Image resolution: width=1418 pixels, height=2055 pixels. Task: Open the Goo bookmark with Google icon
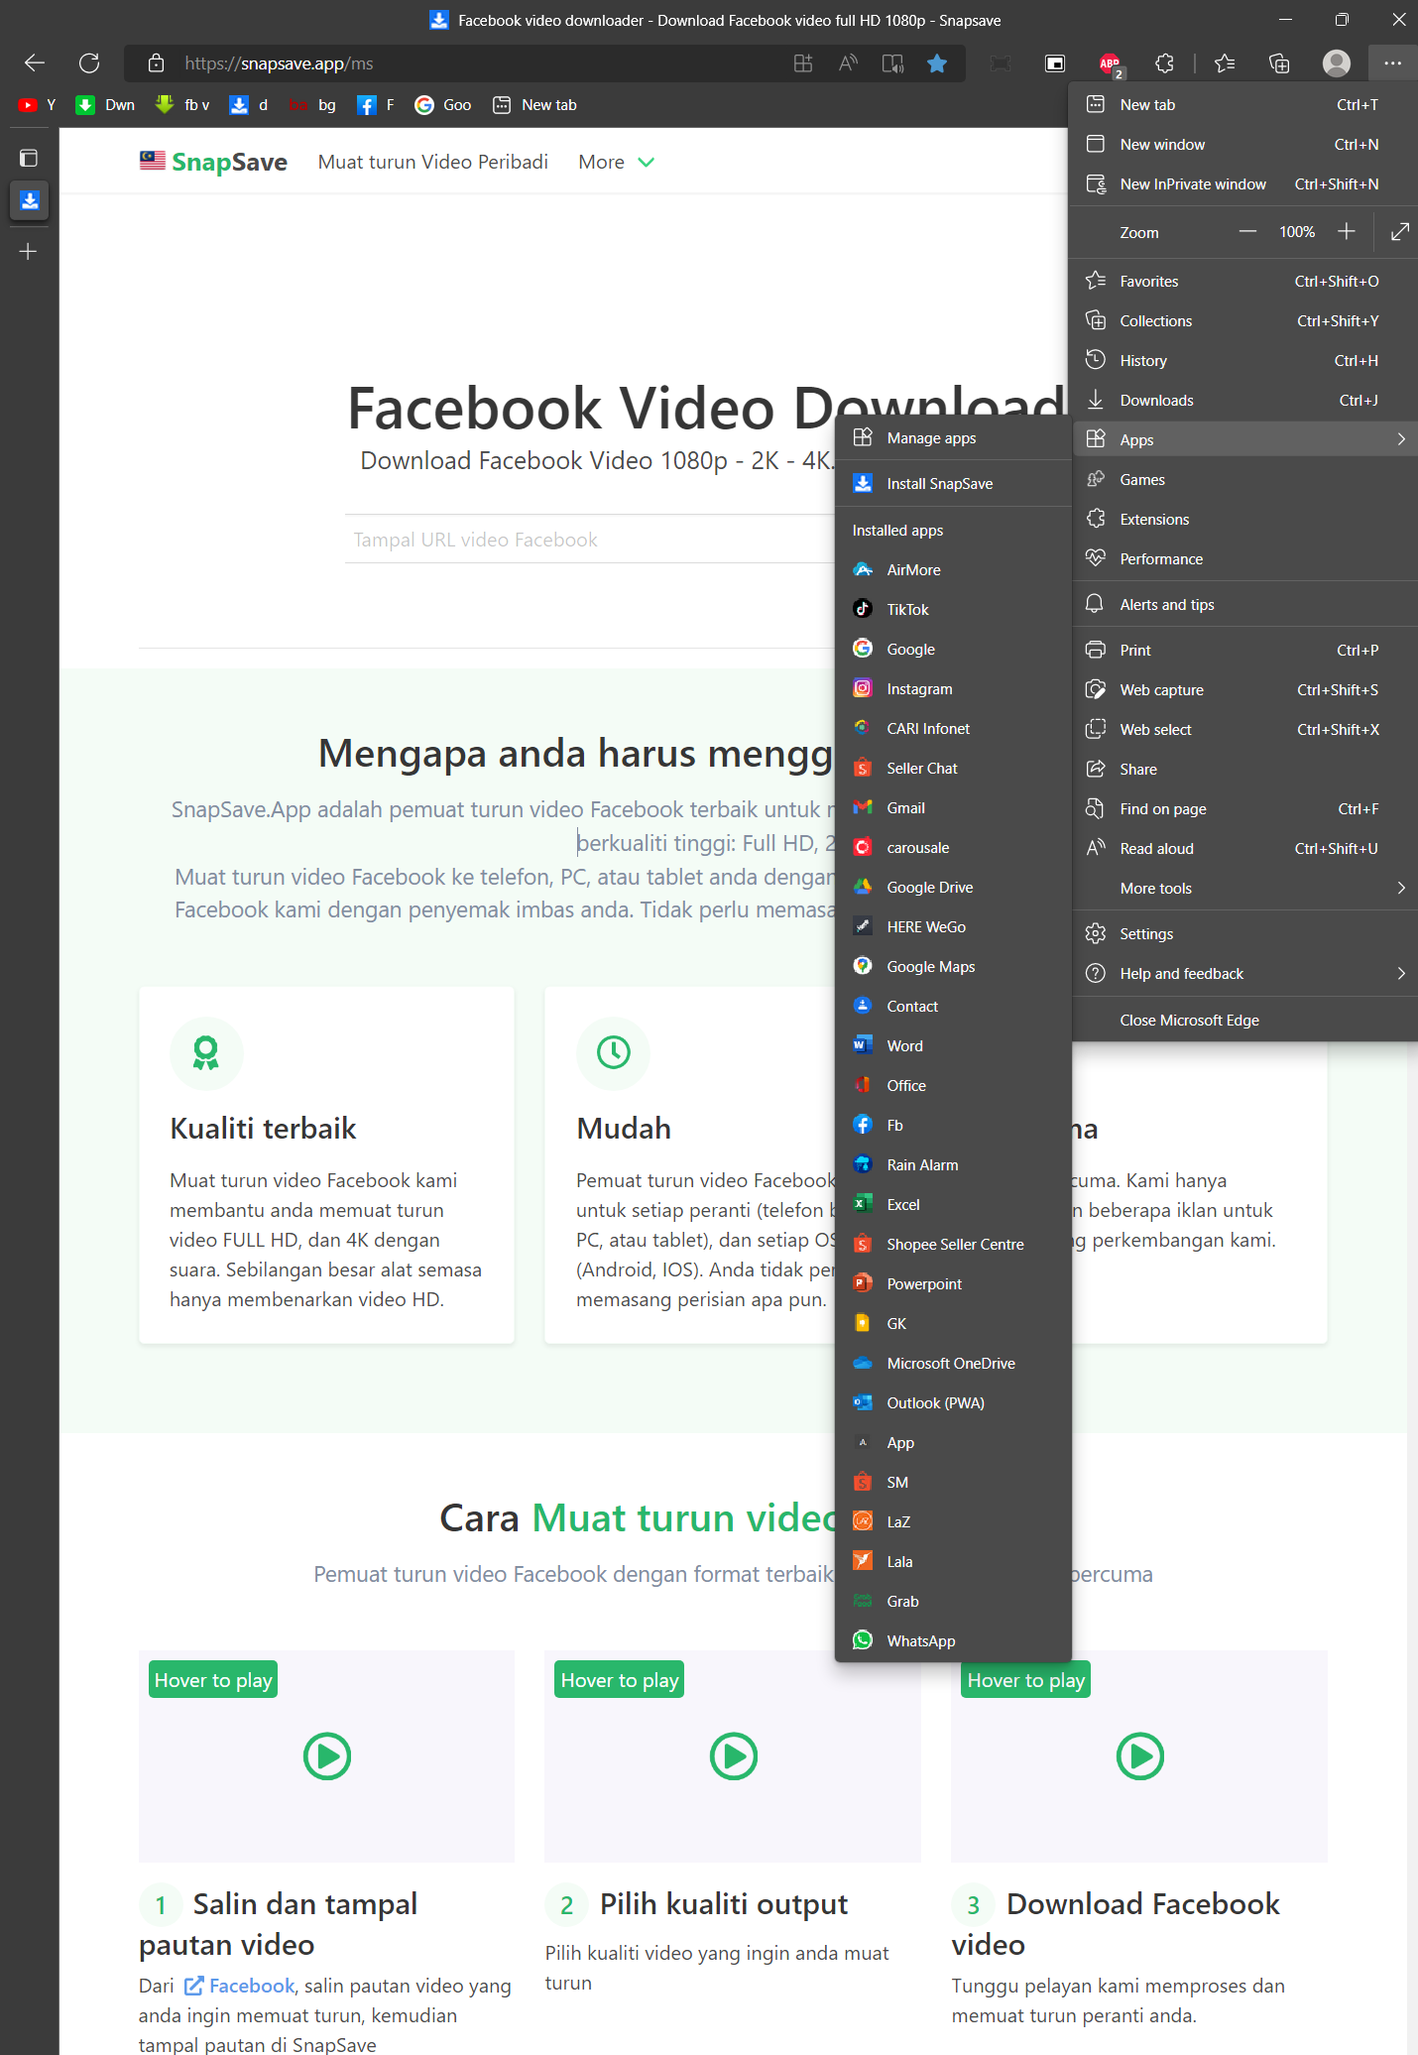point(443,105)
